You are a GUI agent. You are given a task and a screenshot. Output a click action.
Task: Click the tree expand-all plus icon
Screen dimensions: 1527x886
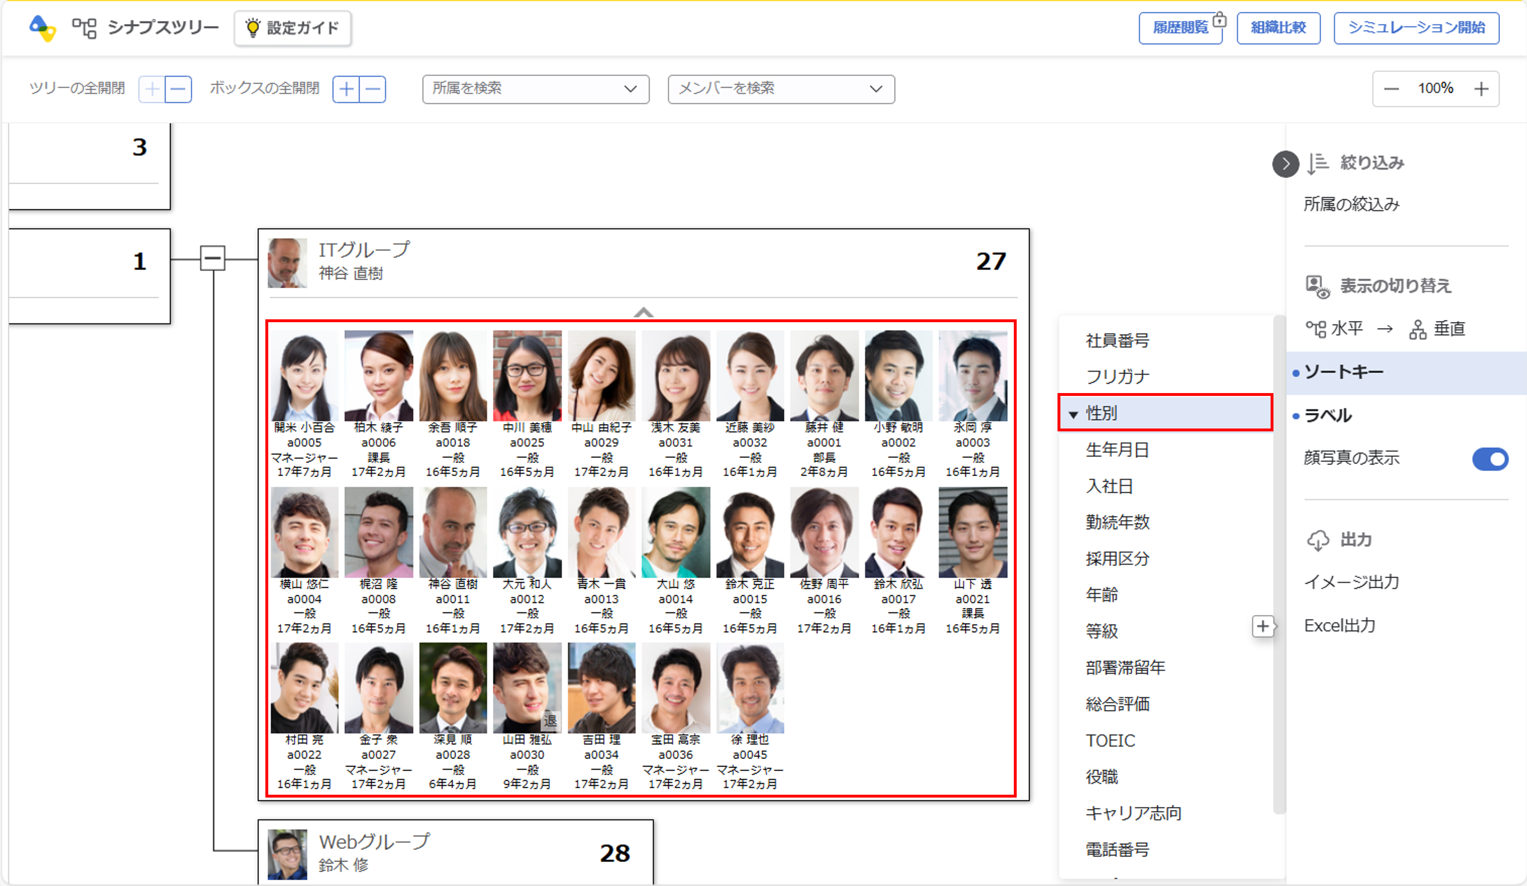click(152, 89)
